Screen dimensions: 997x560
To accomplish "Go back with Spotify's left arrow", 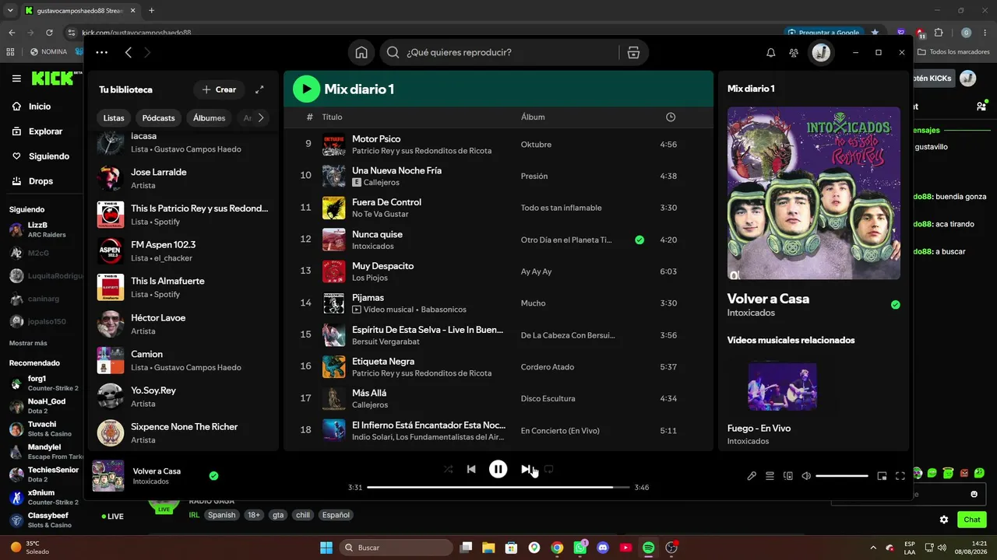I will point(129,52).
